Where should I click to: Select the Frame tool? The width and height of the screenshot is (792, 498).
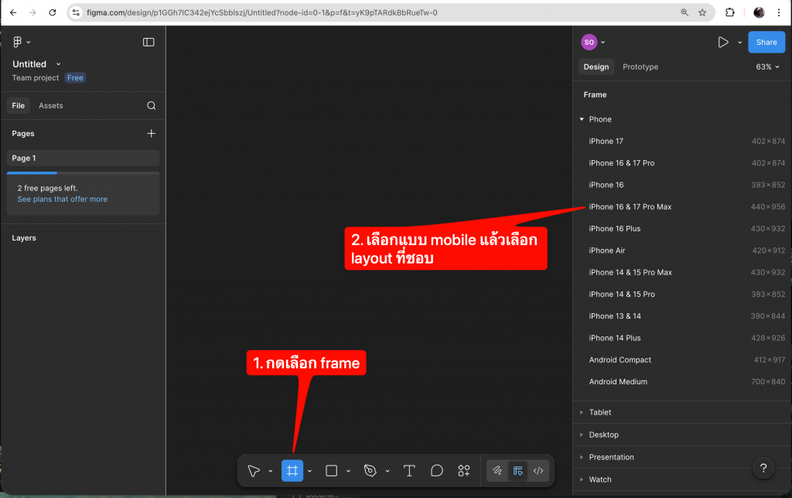[292, 471]
